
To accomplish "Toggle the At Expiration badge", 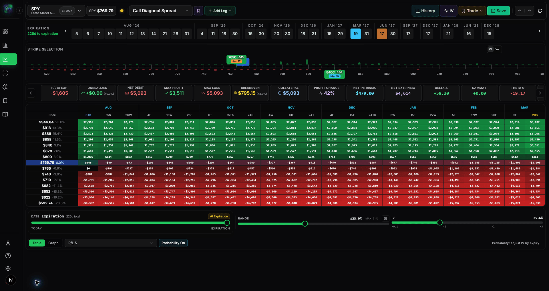I will click(x=219, y=216).
